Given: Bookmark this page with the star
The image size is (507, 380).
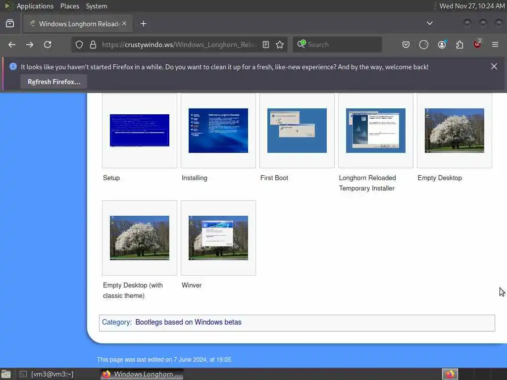Looking at the screenshot, I should click(280, 45).
